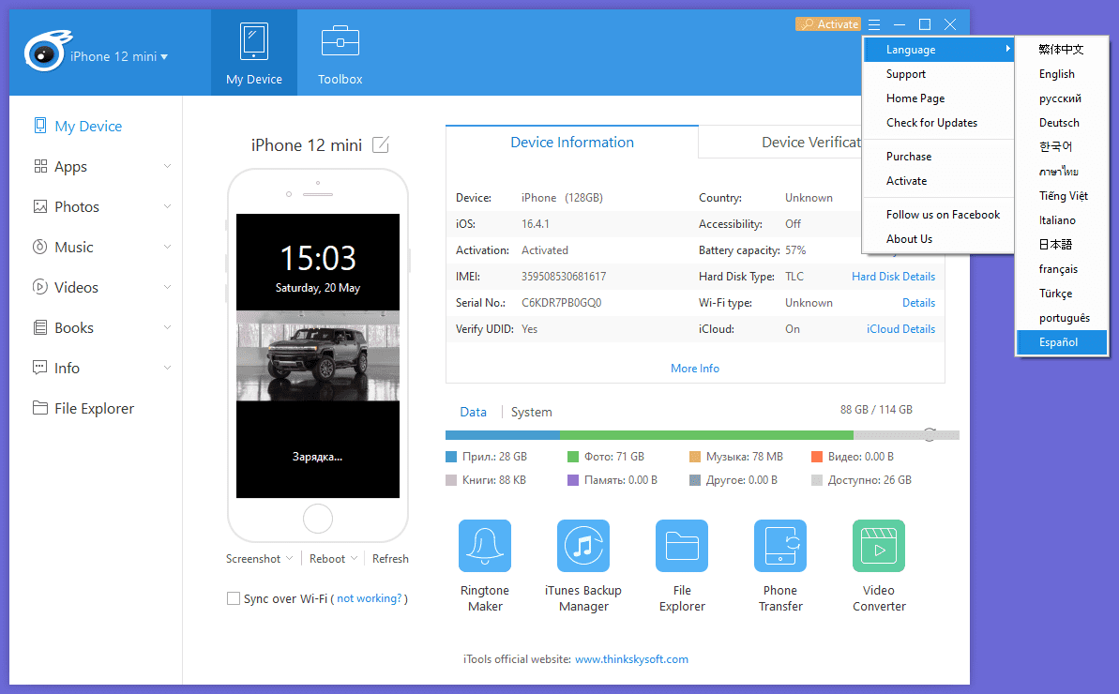1119x694 pixels.
Task: Expand the Info sidebar section chevron
Action: point(167,368)
